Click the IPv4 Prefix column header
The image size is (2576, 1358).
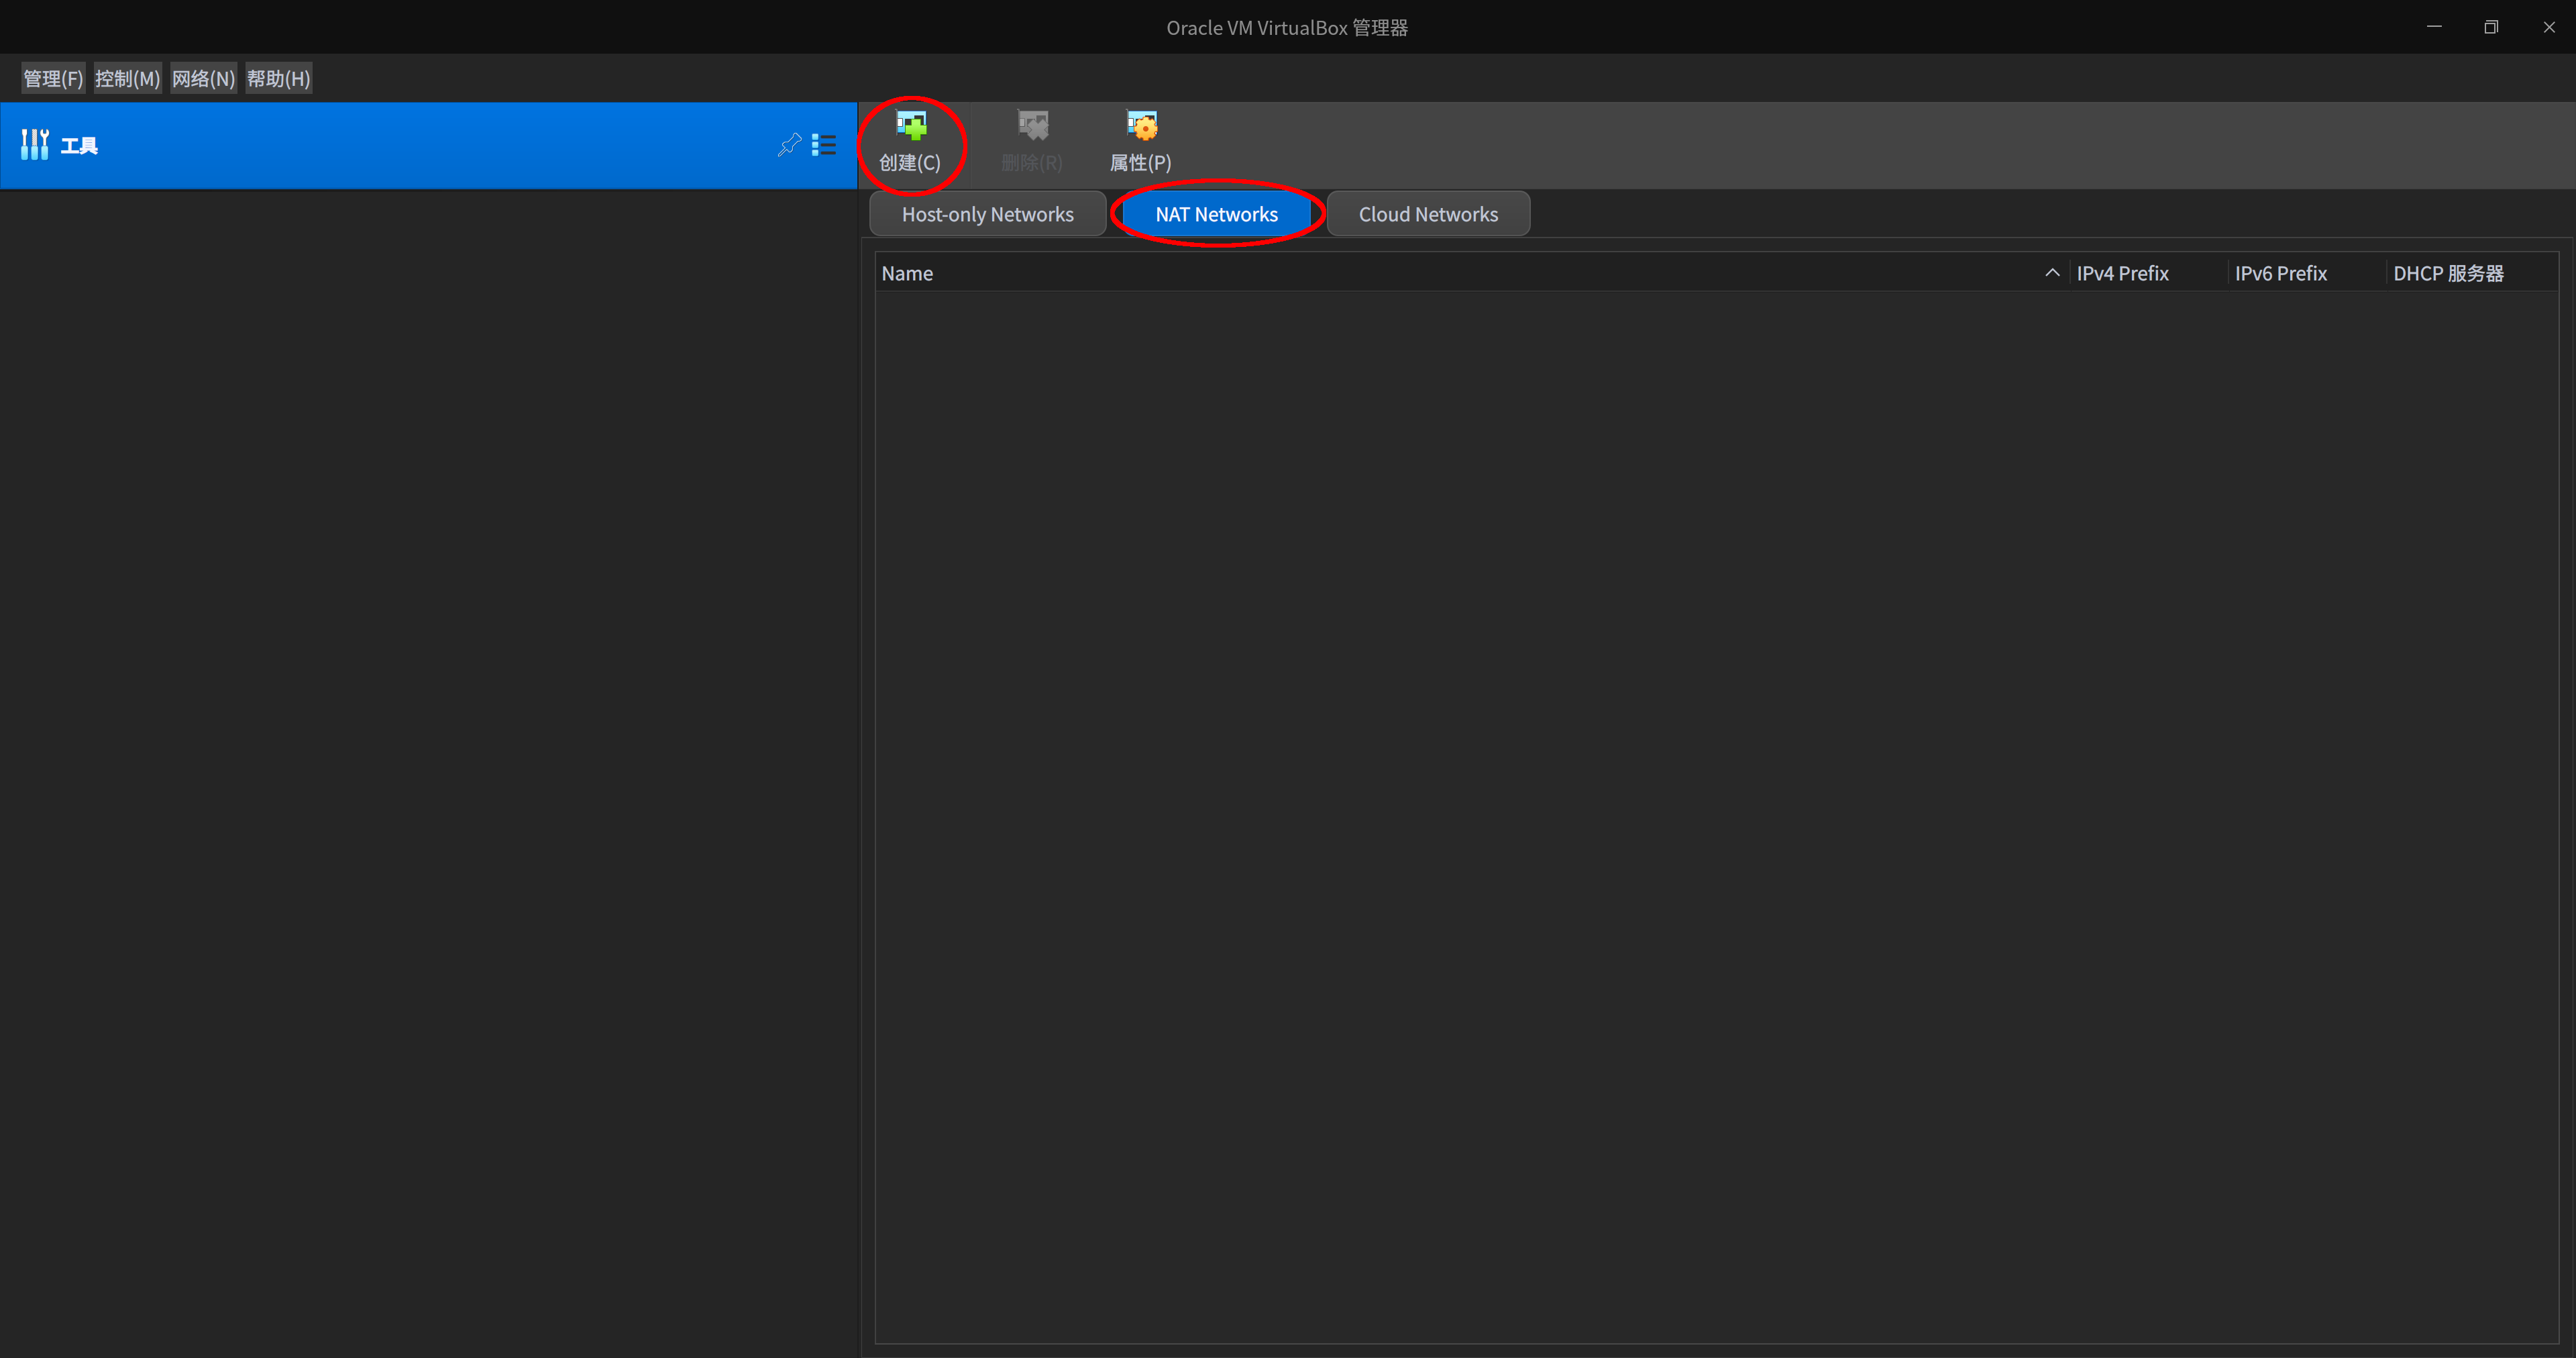(x=2122, y=272)
